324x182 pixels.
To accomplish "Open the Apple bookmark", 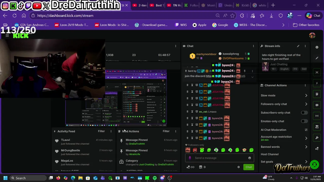I will [199, 25].
